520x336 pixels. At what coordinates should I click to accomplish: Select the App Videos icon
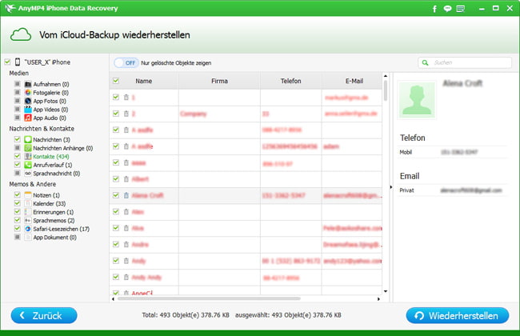pos(28,109)
